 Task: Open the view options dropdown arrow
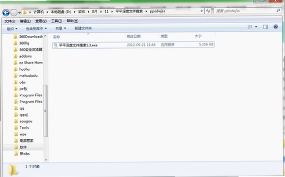(x=256, y=27)
